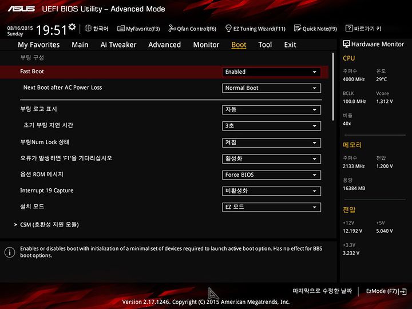Screen dimensions: 412x309
Task: Click the 08/16/2015 date text
Action: point(20,28)
